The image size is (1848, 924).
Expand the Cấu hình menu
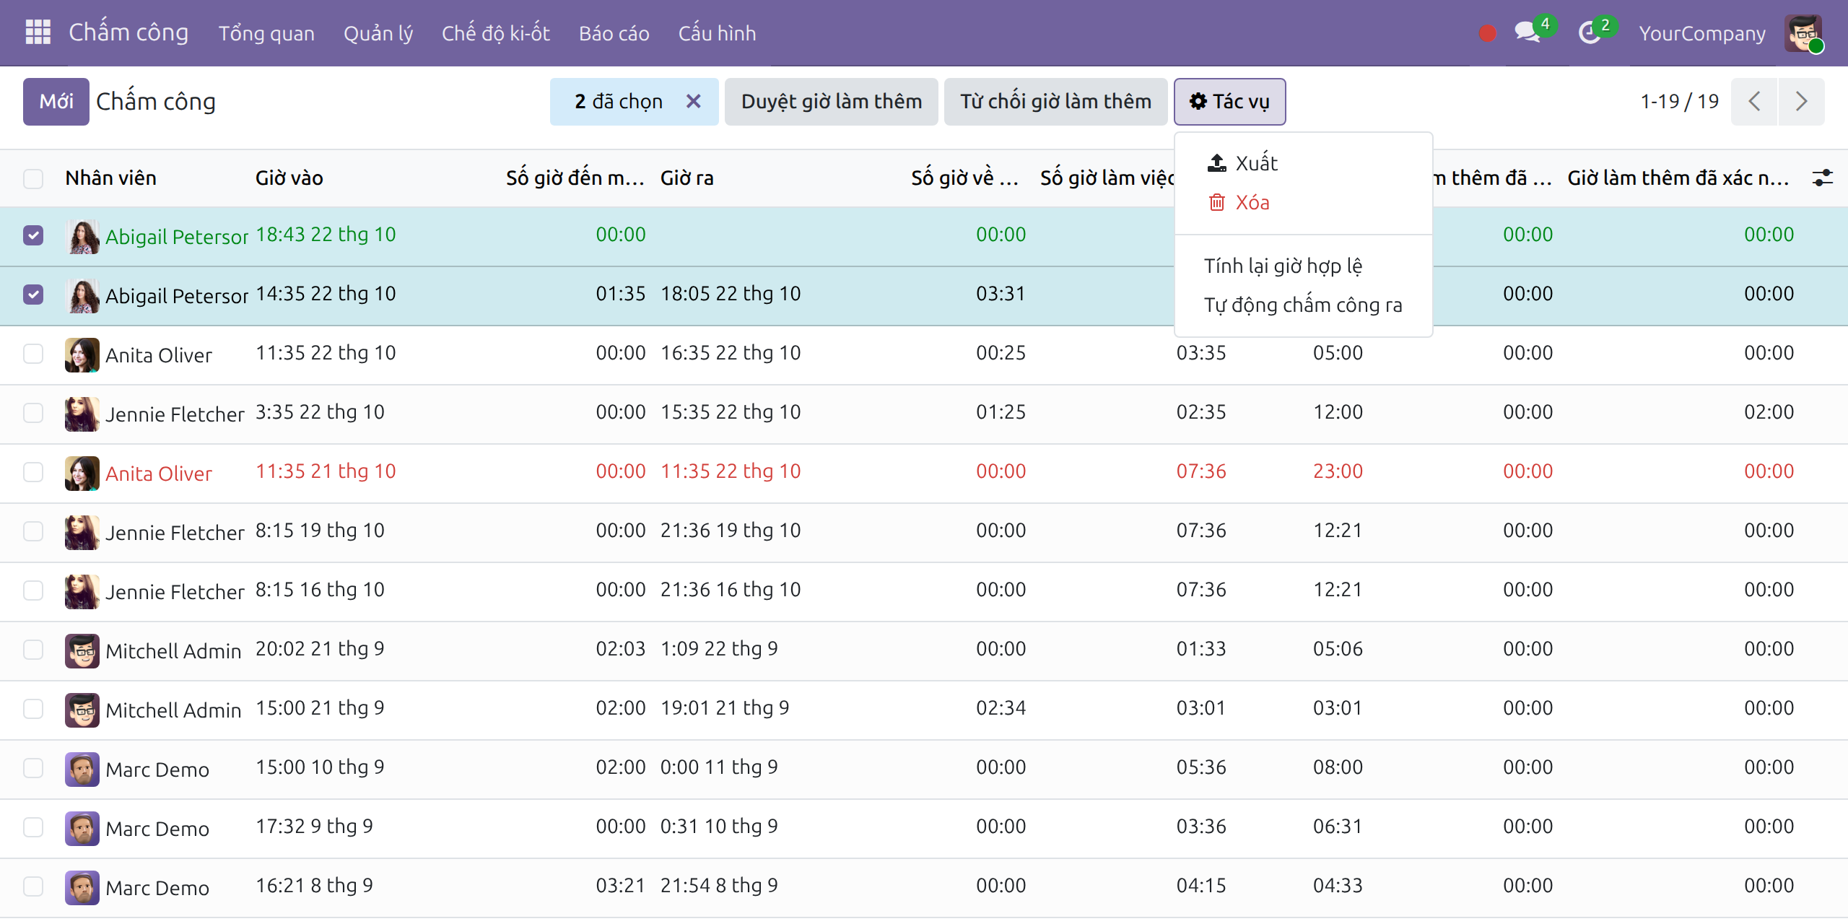pos(717,33)
